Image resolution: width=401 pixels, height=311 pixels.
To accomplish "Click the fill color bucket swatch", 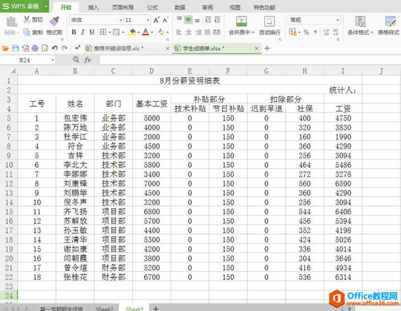I will click(132, 32).
